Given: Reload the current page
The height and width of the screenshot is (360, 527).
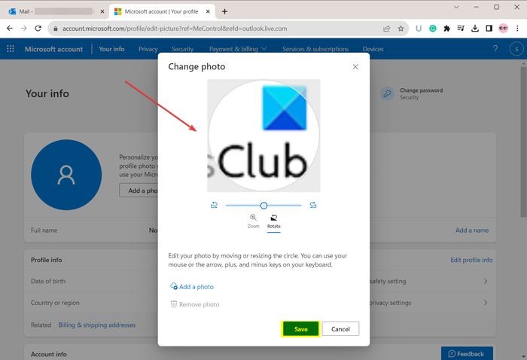Looking at the screenshot, I should [x=38, y=29].
